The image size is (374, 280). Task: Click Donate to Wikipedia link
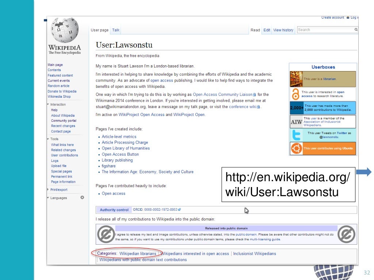coord(62,91)
